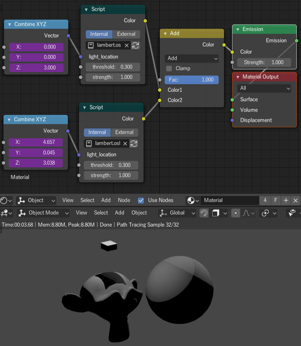Click the Emission output socket
The height and width of the screenshot is (346, 301).
(x=296, y=40)
